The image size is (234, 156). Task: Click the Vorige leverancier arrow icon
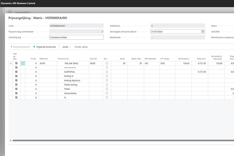11,47
